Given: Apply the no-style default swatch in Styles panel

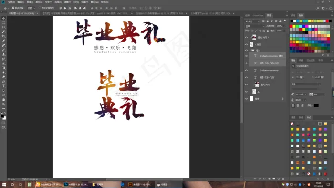Looking at the screenshot, I should tap(292, 124).
